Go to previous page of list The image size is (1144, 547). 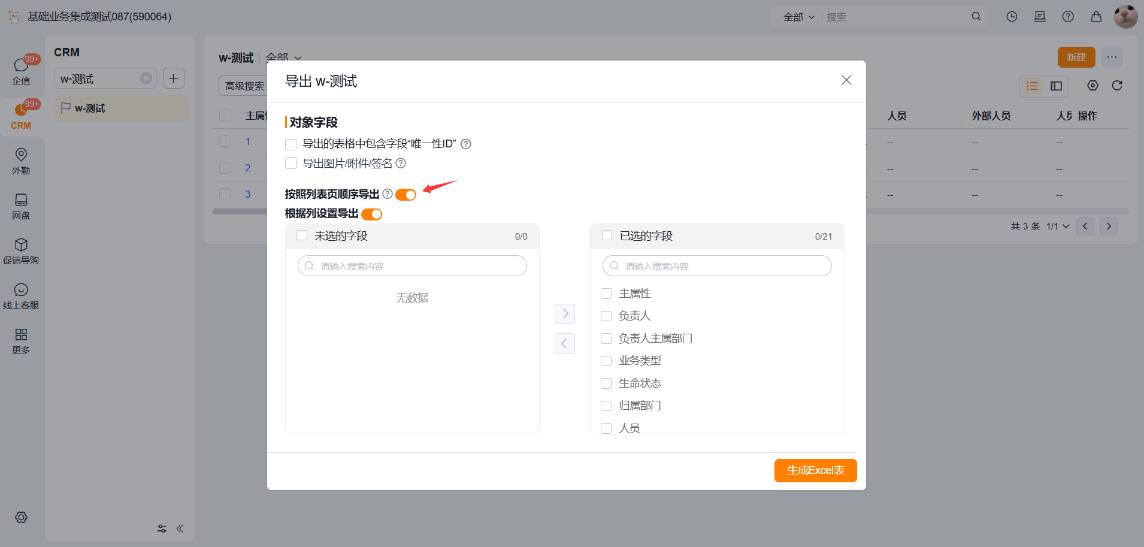point(1085,226)
